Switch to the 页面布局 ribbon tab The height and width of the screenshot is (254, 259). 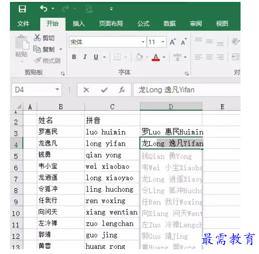(111, 24)
